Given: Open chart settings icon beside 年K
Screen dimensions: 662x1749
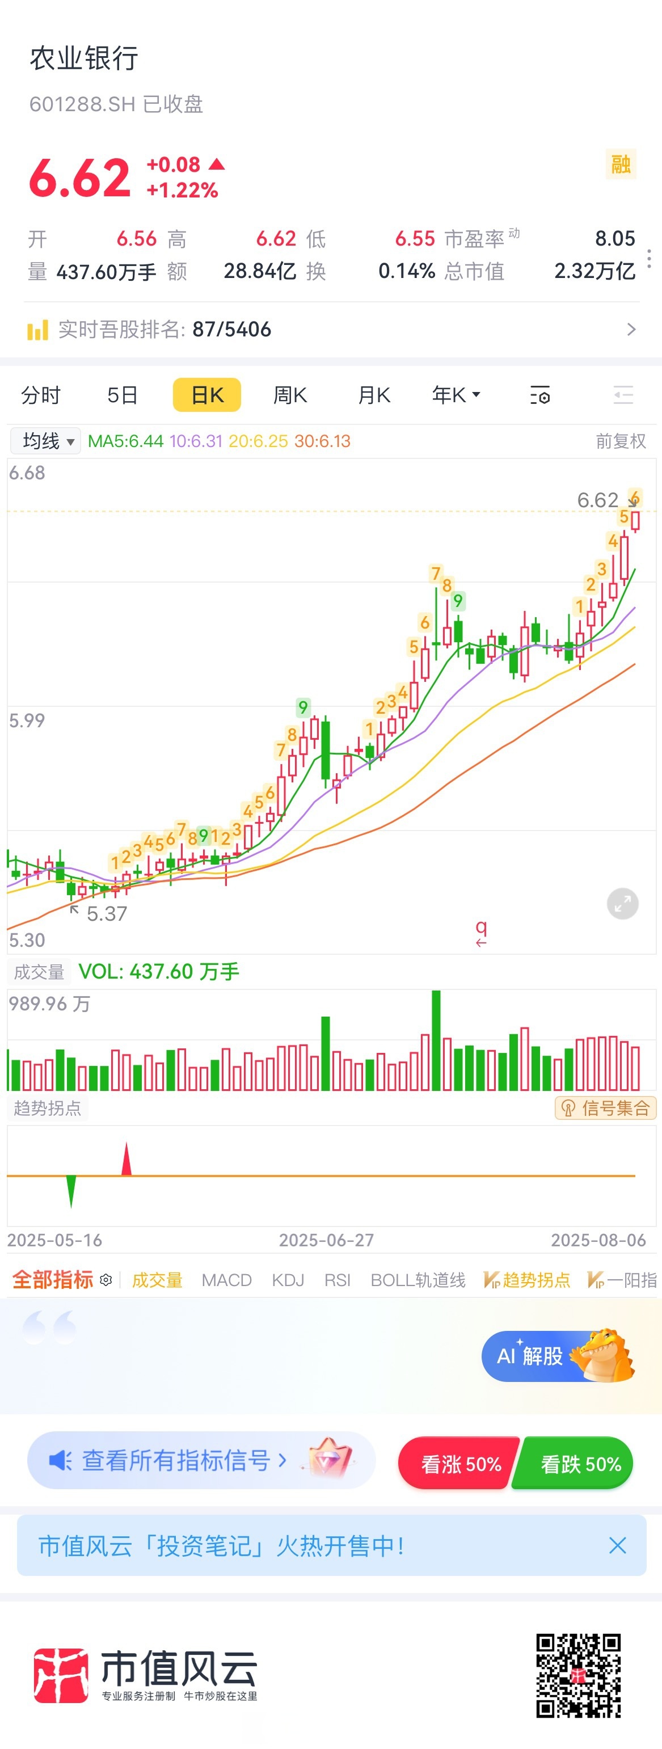Looking at the screenshot, I should pos(540,394).
